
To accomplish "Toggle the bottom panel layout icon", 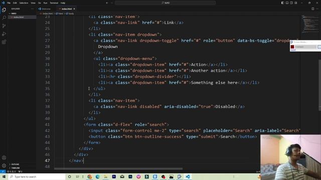I will point(287,3).
